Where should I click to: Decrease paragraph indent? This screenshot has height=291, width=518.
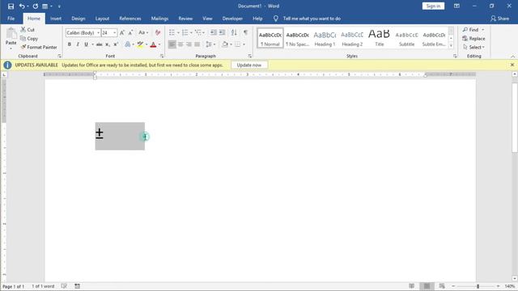coord(214,32)
